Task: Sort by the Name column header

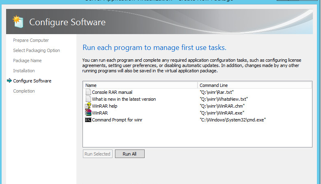Action: point(141,85)
